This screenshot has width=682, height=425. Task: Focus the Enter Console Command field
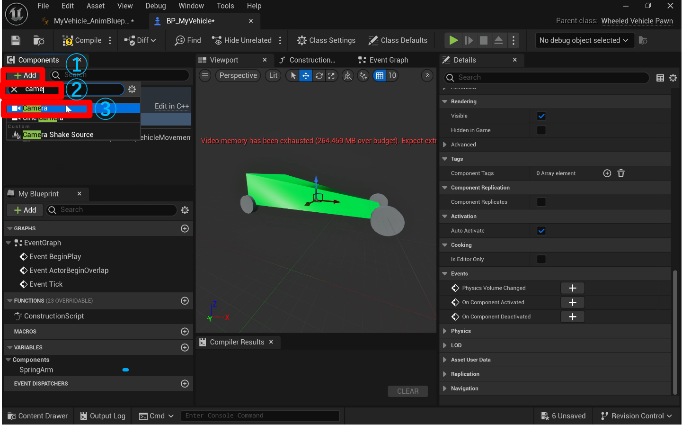click(x=260, y=416)
